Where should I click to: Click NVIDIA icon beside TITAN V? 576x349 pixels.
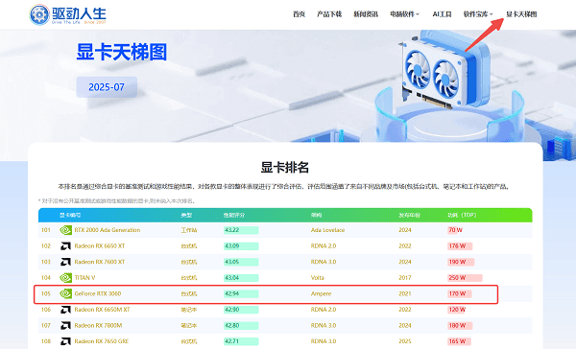(65, 278)
